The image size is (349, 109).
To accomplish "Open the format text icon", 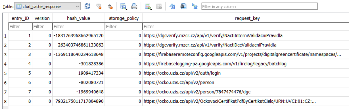I will (172, 6).
